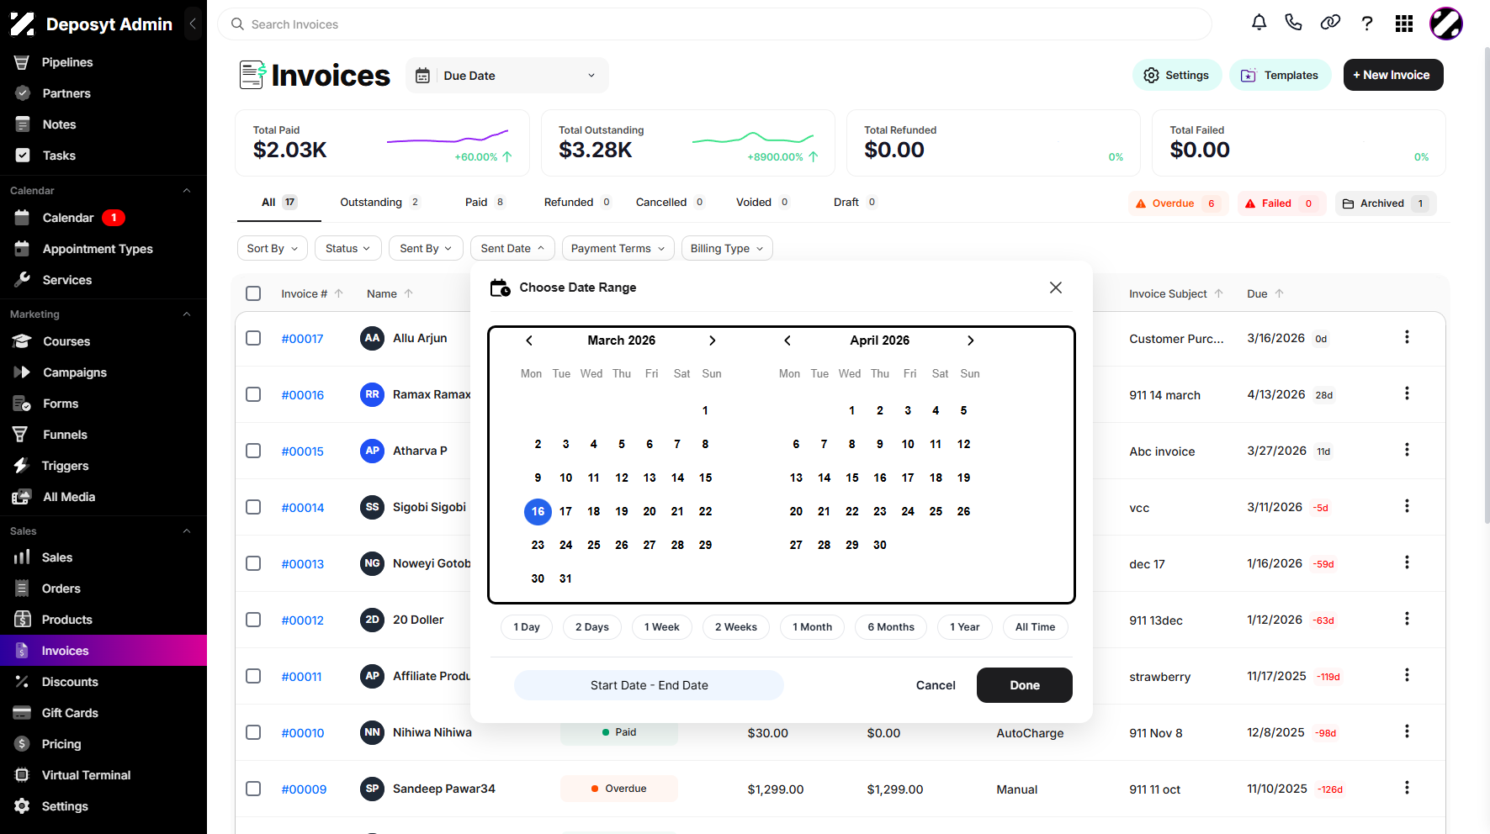Switch to the Outstanding tab

click(x=380, y=202)
